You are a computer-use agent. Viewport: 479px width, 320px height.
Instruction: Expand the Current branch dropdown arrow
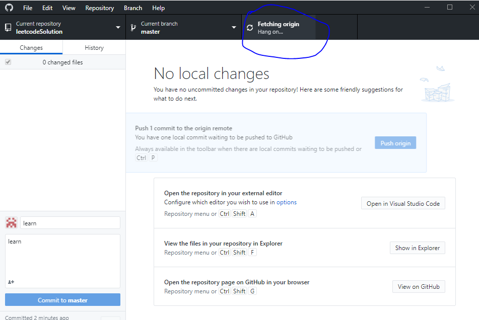[234, 28]
